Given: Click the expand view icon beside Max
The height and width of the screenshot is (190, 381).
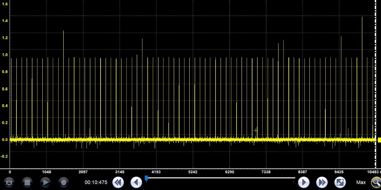Looking at the screenshot, I should pyautogui.click(x=340, y=182).
